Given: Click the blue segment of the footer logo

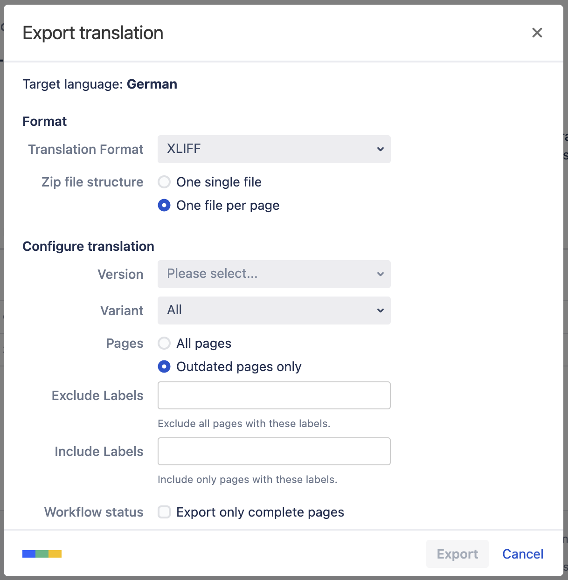Looking at the screenshot, I should (x=29, y=554).
